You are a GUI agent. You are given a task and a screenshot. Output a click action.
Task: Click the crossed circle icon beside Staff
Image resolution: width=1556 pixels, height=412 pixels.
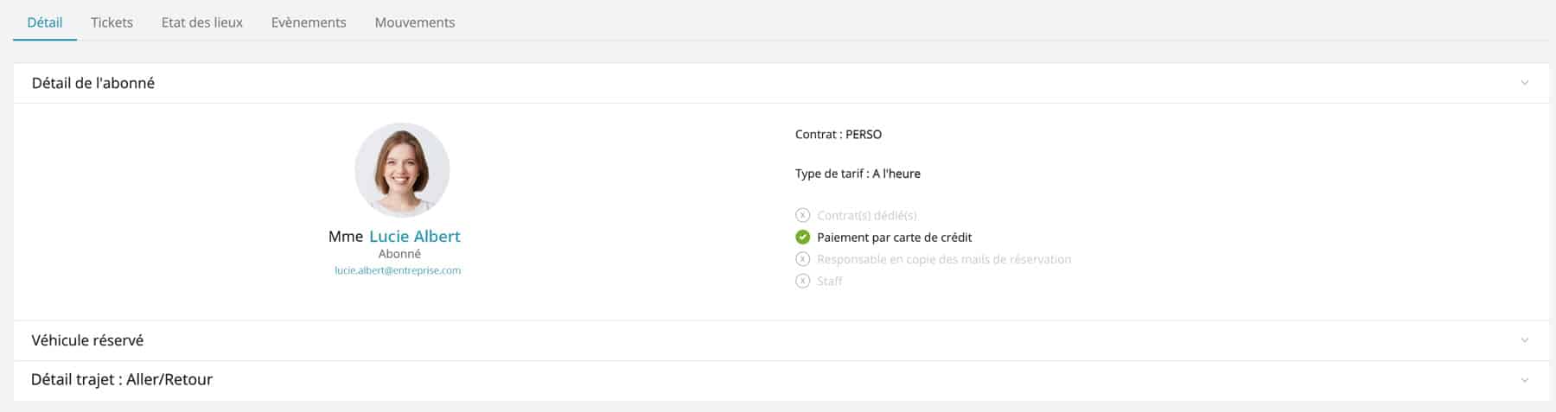802,281
